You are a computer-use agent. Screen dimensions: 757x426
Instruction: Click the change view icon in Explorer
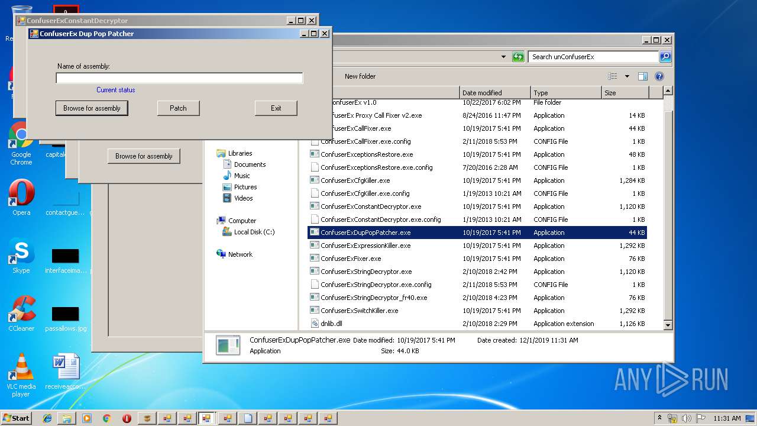point(613,76)
